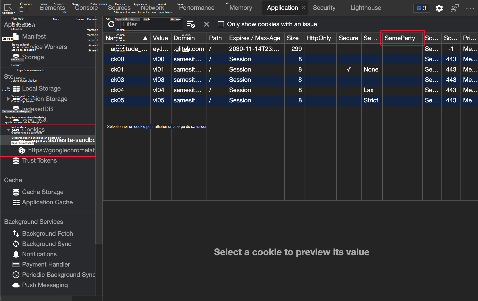
Task: Select the ck01 cookie row
Action: (291, 69)
